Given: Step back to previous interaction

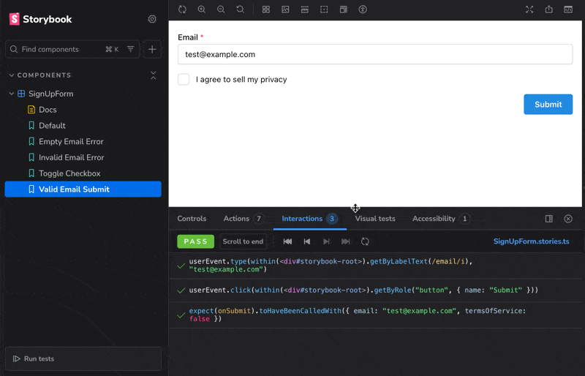Looking at the screenshot, I should tap(307, 241).
